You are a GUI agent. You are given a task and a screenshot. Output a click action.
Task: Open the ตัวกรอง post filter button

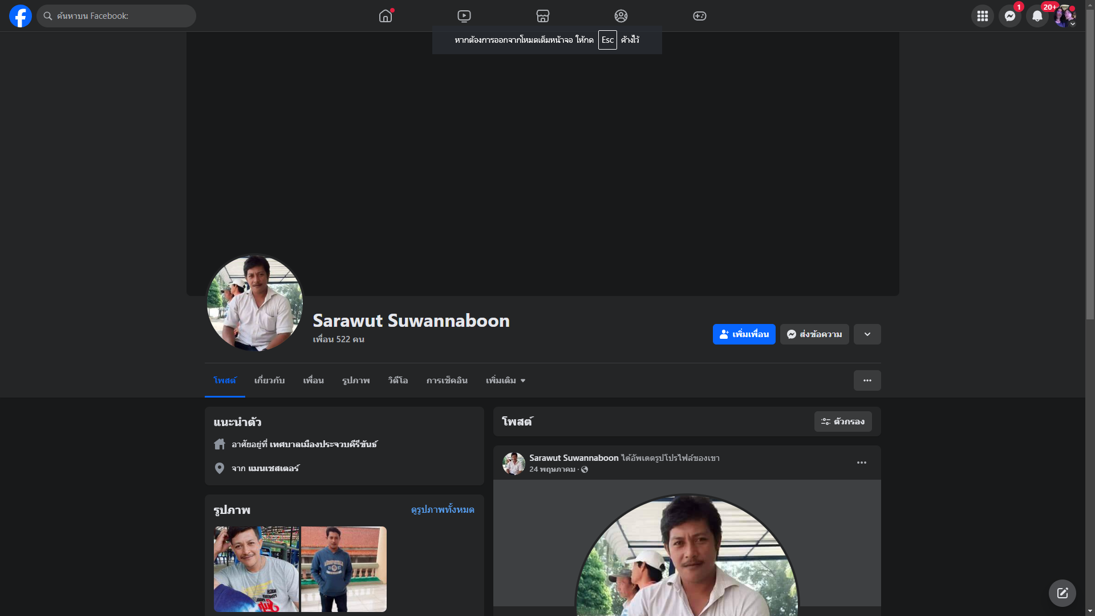(x=842, y=422)
